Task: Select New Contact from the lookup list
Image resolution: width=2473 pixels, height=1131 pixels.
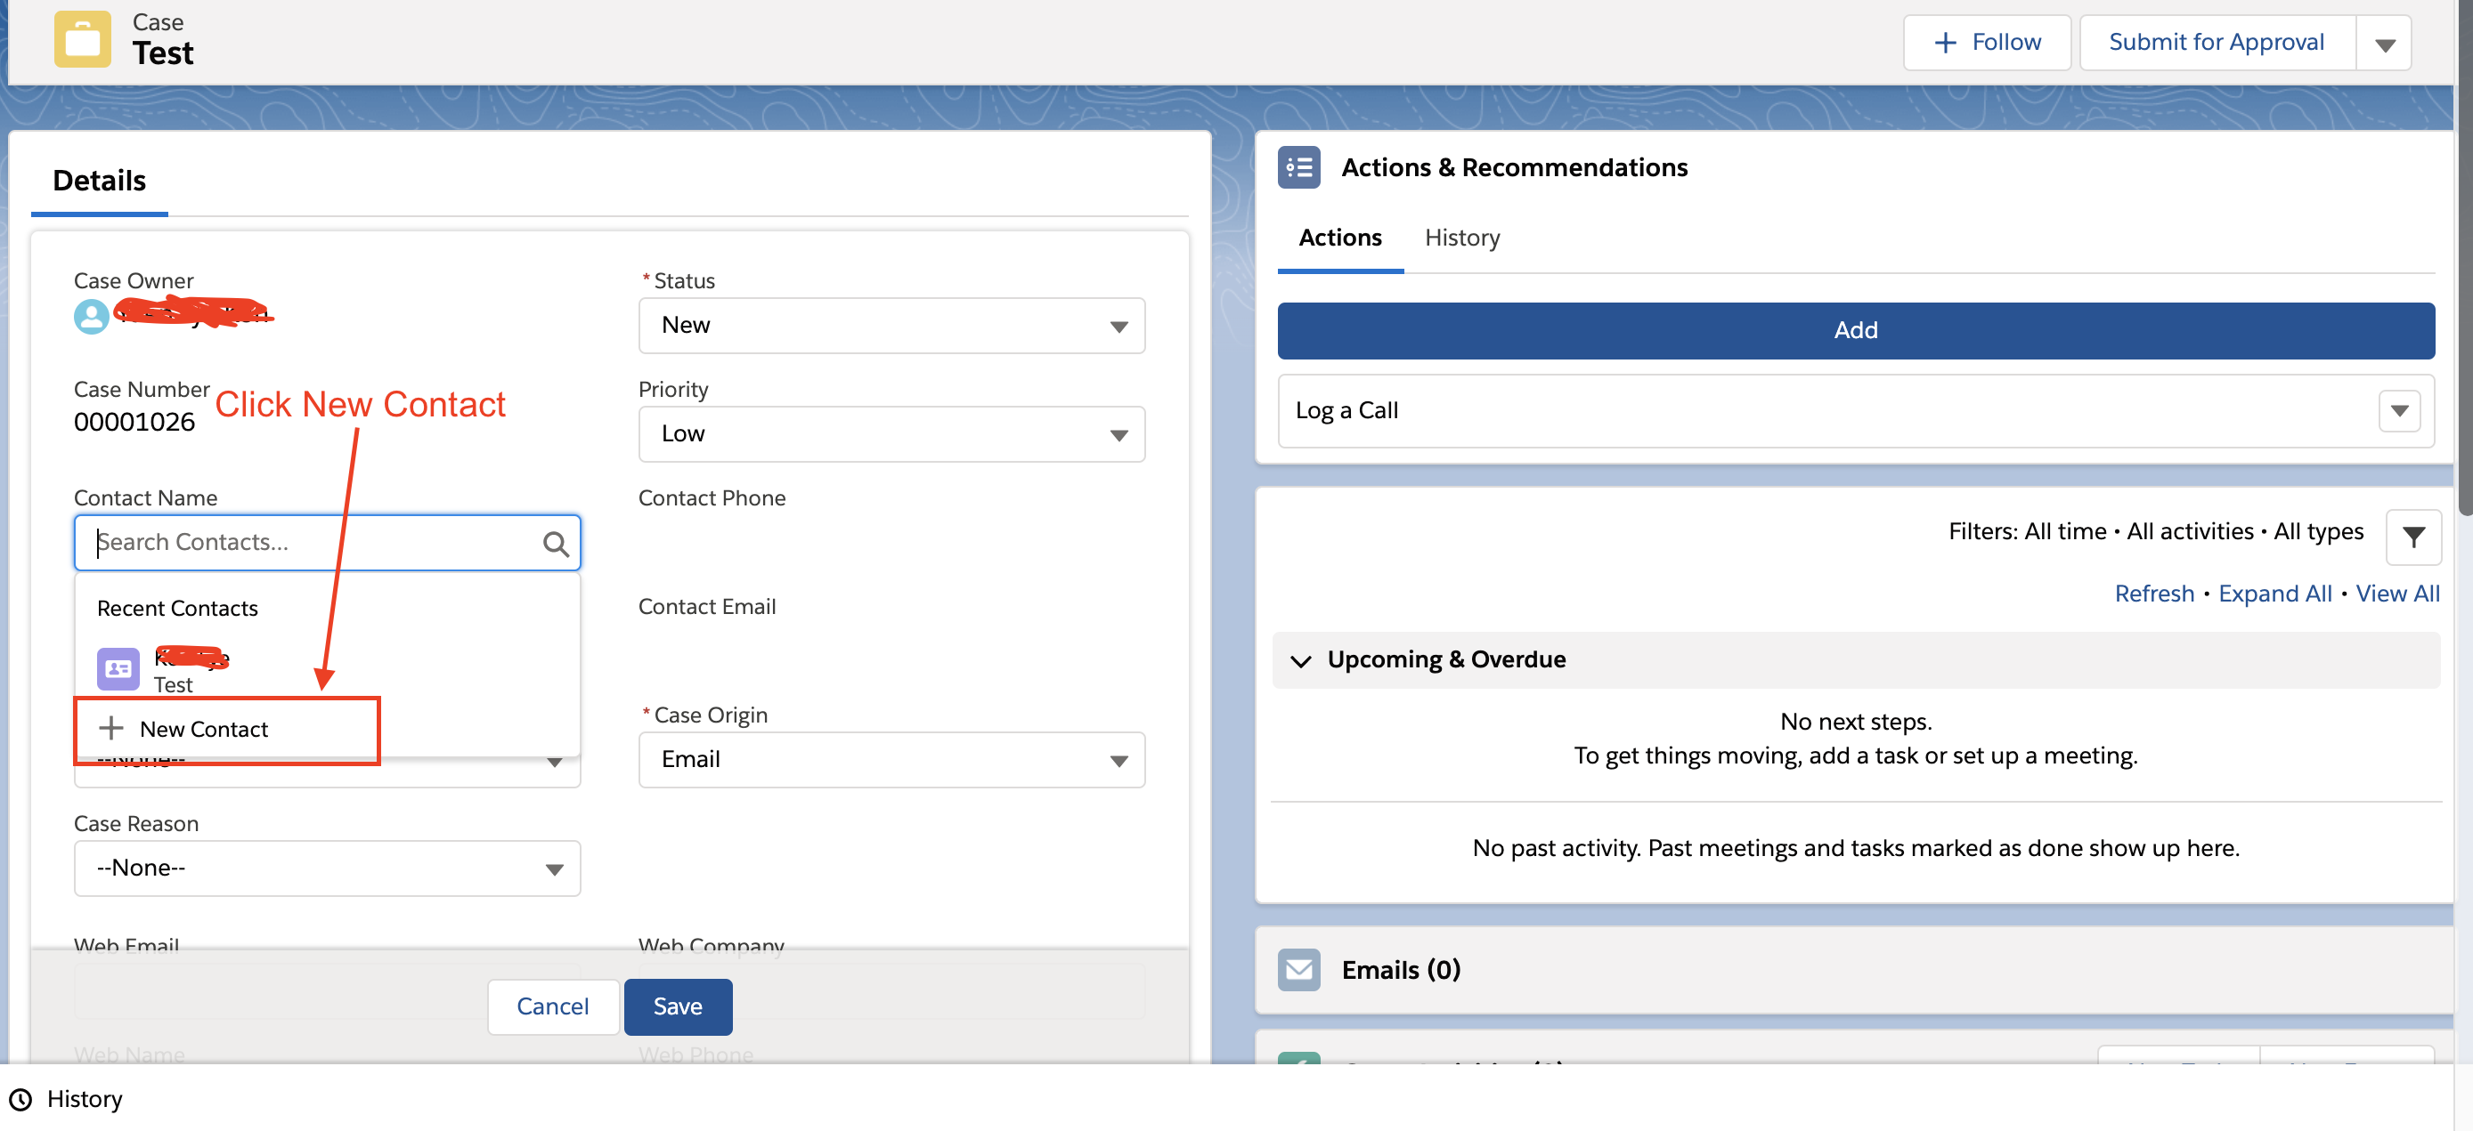Action: click(x=204, y=729)
